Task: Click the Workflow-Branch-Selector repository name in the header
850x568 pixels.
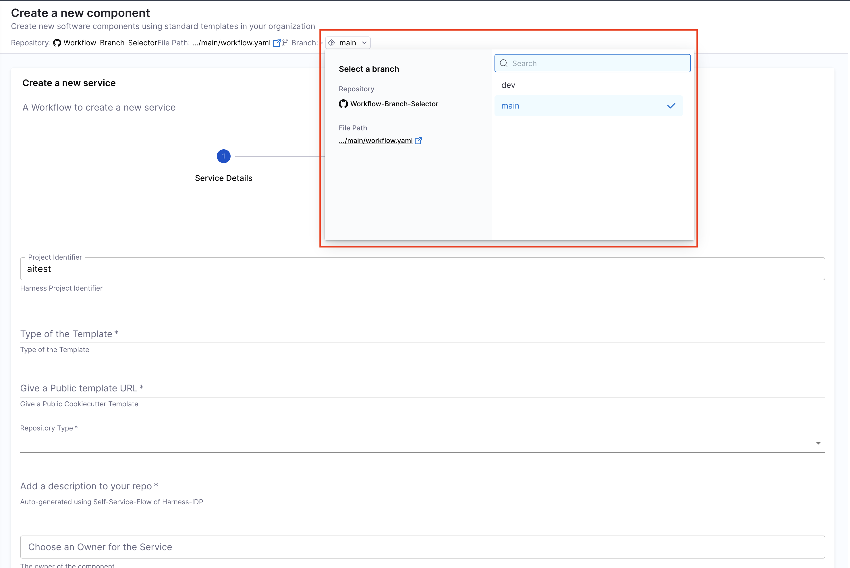Action: coord(110,43)
